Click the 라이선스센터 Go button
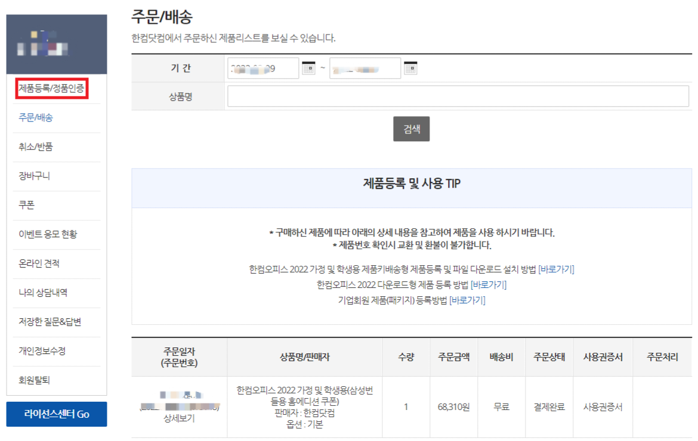 click(57, 414)
